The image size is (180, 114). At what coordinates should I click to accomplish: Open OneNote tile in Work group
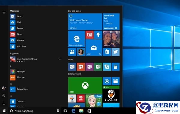89,67
